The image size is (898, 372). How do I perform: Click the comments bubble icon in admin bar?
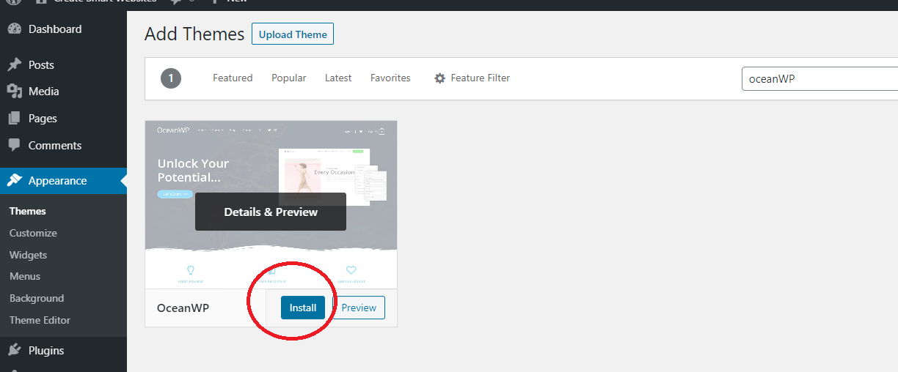coord(177,2)
